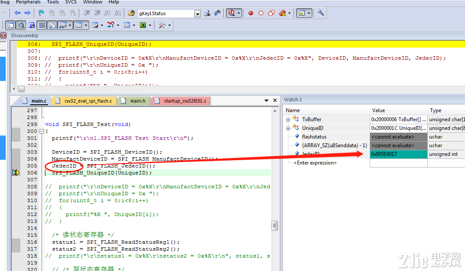This screenshot has width=465, height=271.
Task: Click the Find icon right of the search box
Action: (x=207, y=13)
